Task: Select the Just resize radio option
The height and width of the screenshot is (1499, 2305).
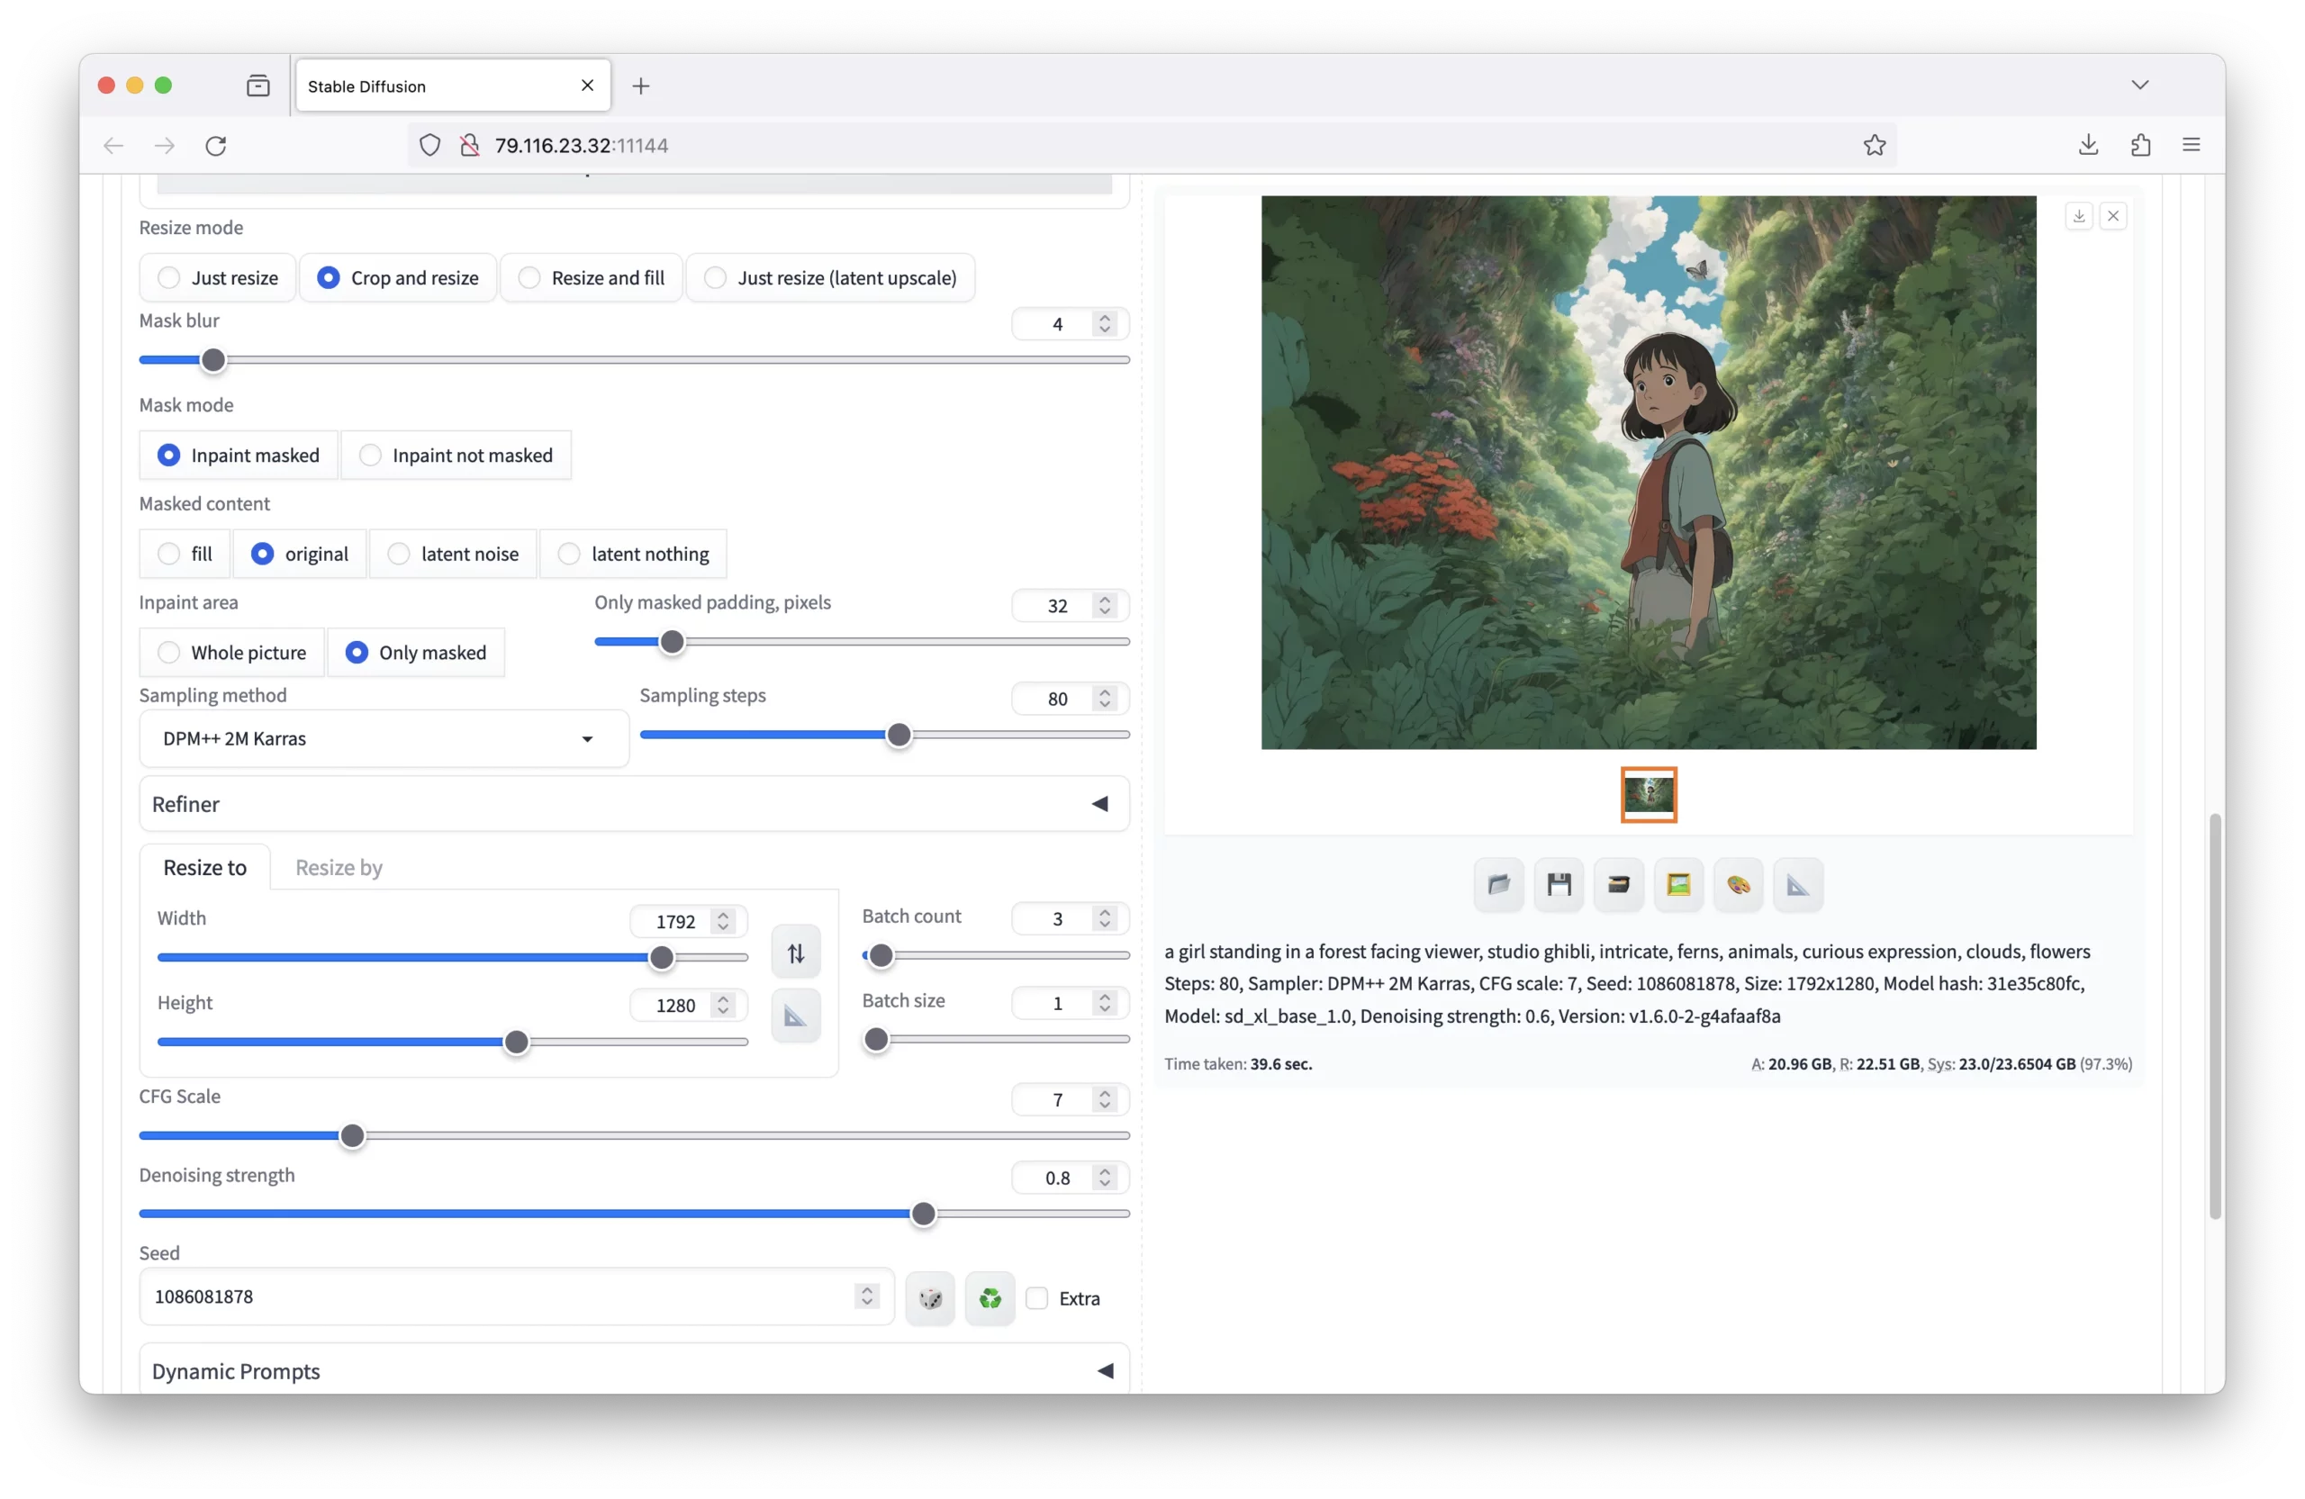Action: tap(218, 278)
